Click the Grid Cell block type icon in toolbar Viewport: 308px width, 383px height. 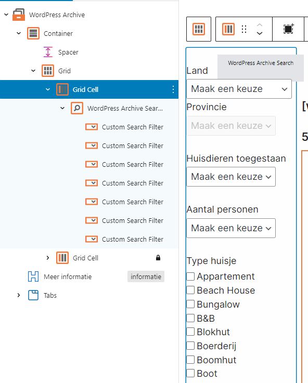click(228, 29)
